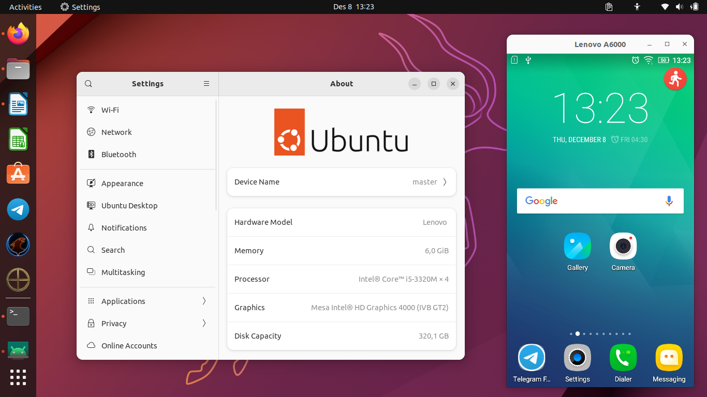Click the Settings sidebar scrollbar
This screenshot has height=397, width=707.
pyautogui.click(x=216, y=155)
